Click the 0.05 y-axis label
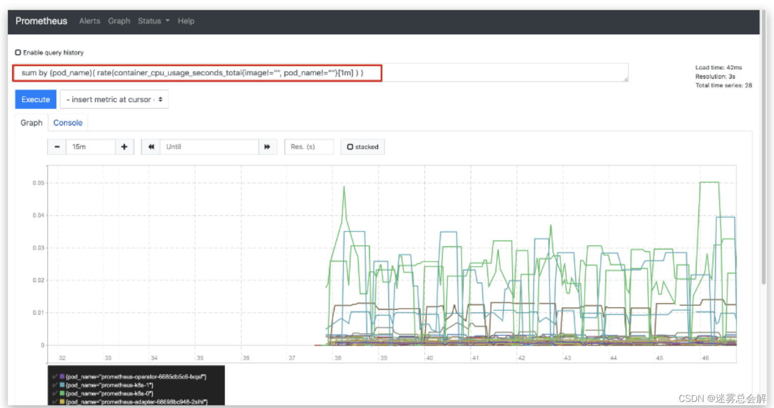Screen dimensions: 774x408 [38, 183]
